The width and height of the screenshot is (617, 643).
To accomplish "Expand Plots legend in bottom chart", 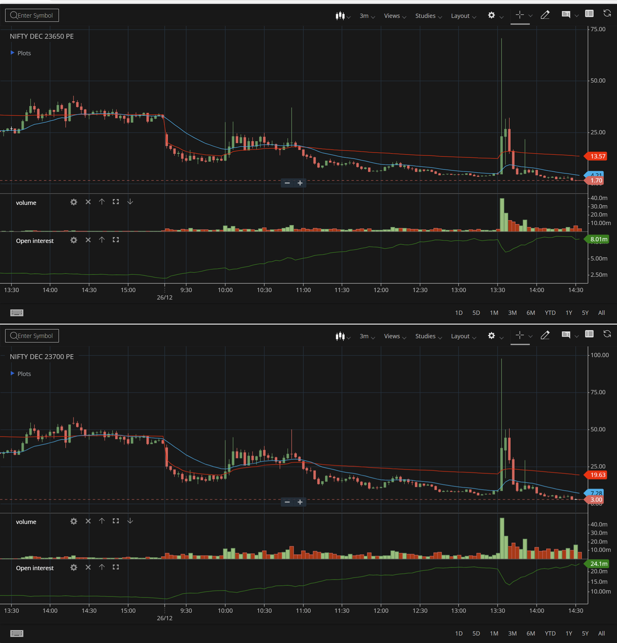I will pos(21,373).
